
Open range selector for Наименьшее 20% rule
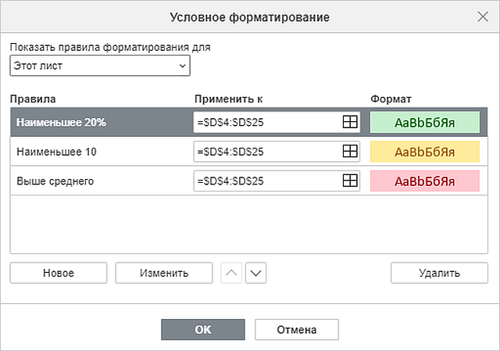pyautogui.click(x=350, y=122)
